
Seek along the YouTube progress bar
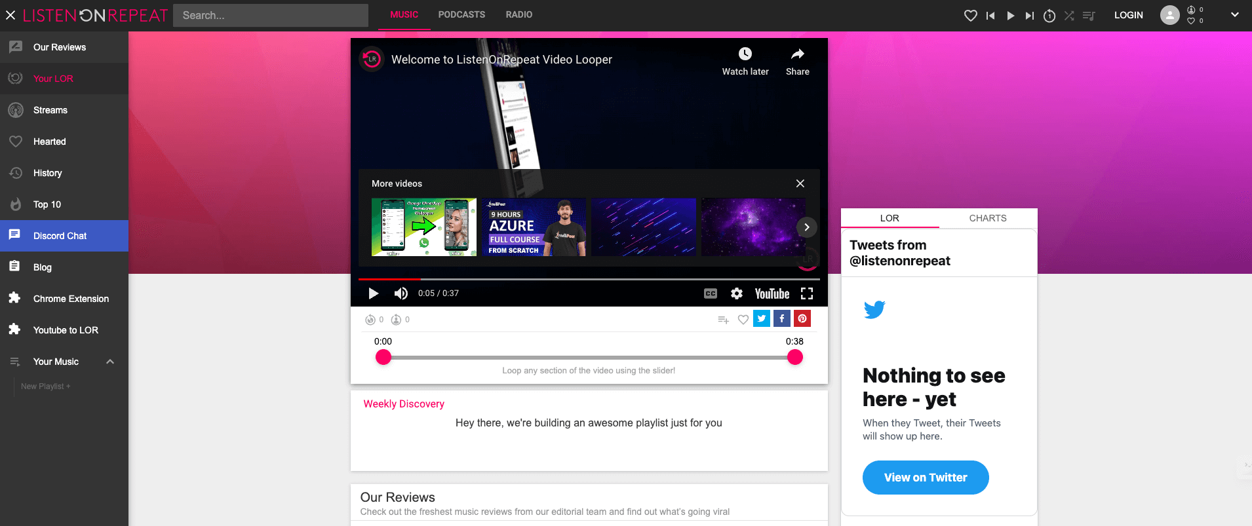tap(589, 279)
